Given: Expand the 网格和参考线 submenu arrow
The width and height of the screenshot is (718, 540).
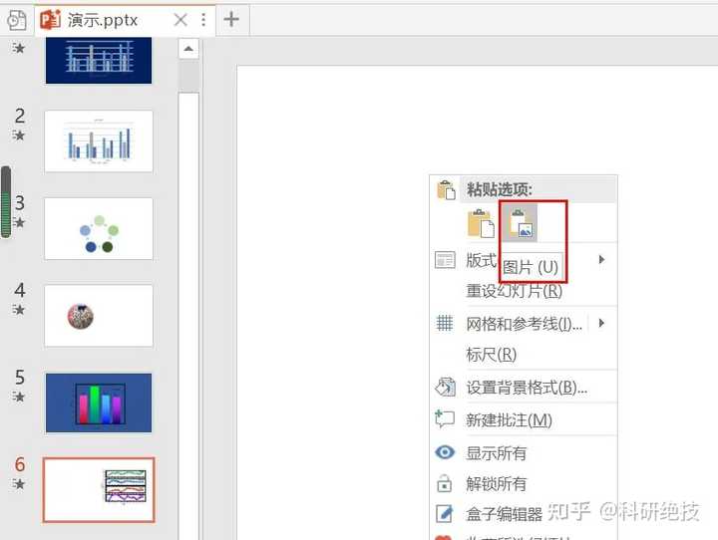Looking at the screenshot, I should [x=601, y=323].
